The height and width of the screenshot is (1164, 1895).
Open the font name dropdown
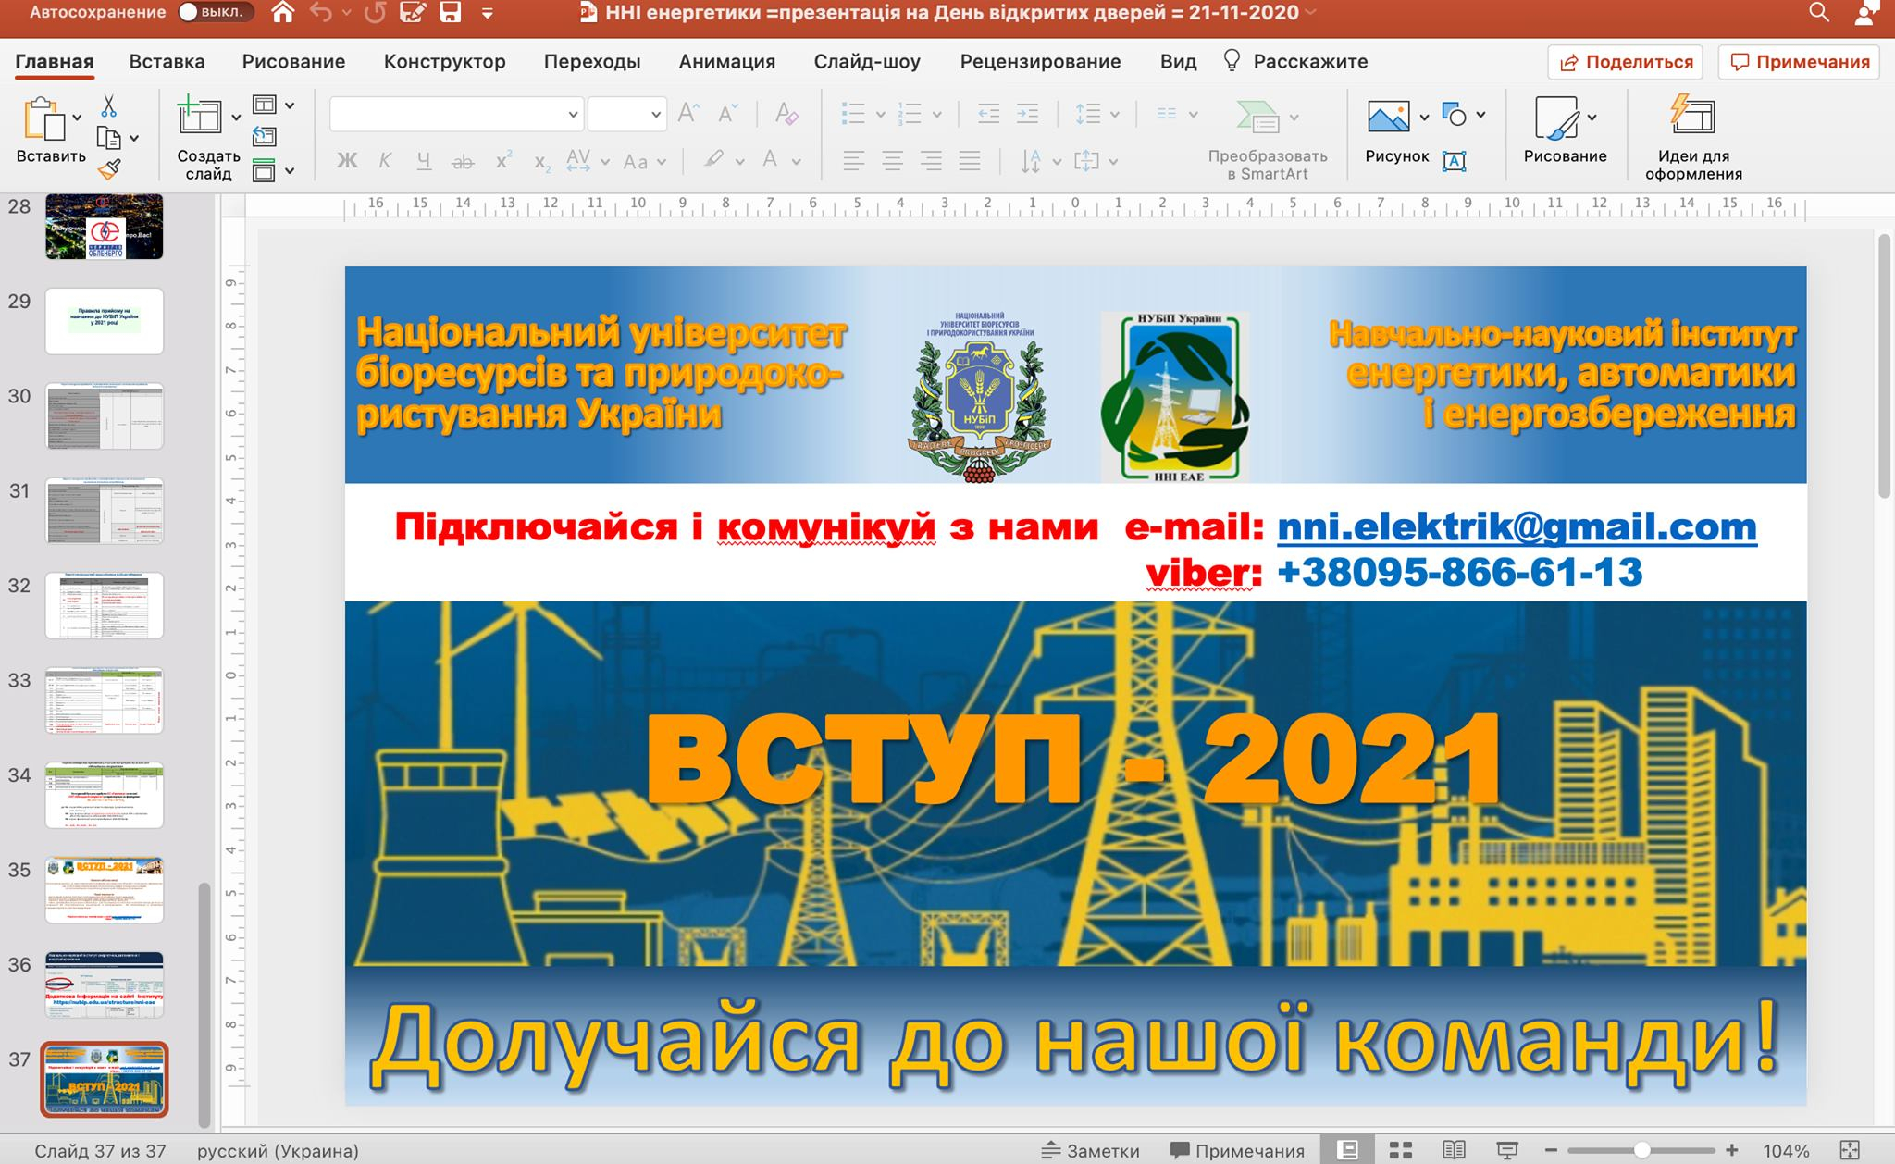[x=456, y=115]
